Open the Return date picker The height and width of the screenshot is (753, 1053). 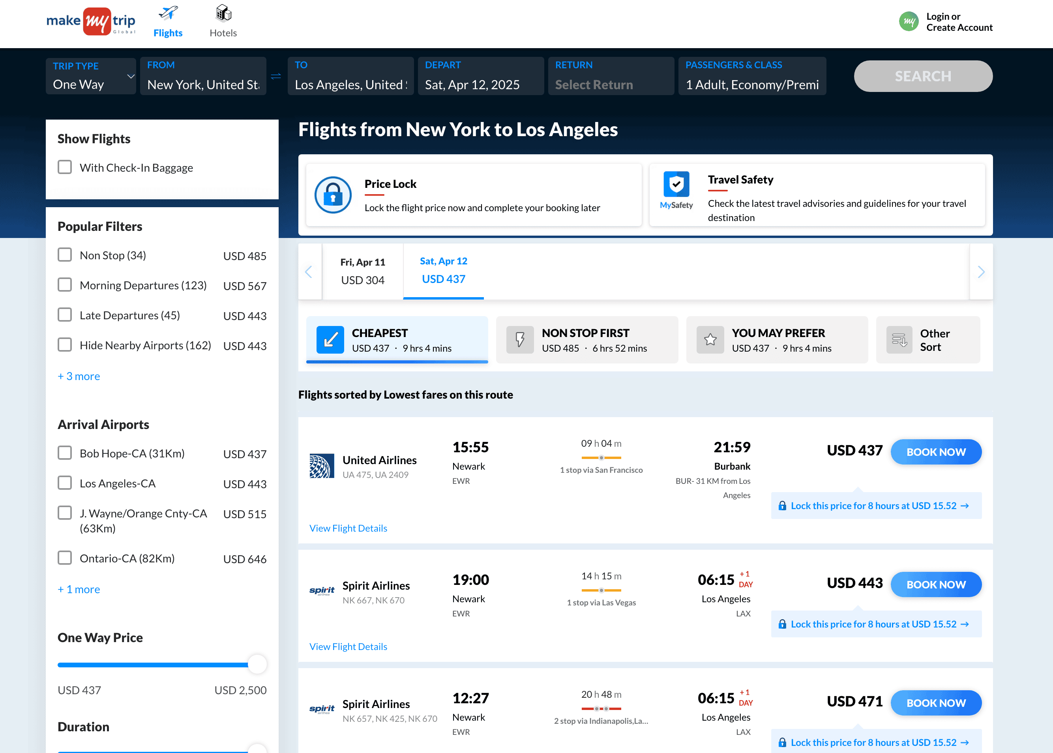611,76
